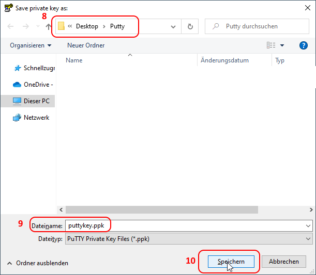The height and width of the screenshot is (275, 316).
Task: Create a new folder with Neuer Ordner
Action: coord(86,45)
